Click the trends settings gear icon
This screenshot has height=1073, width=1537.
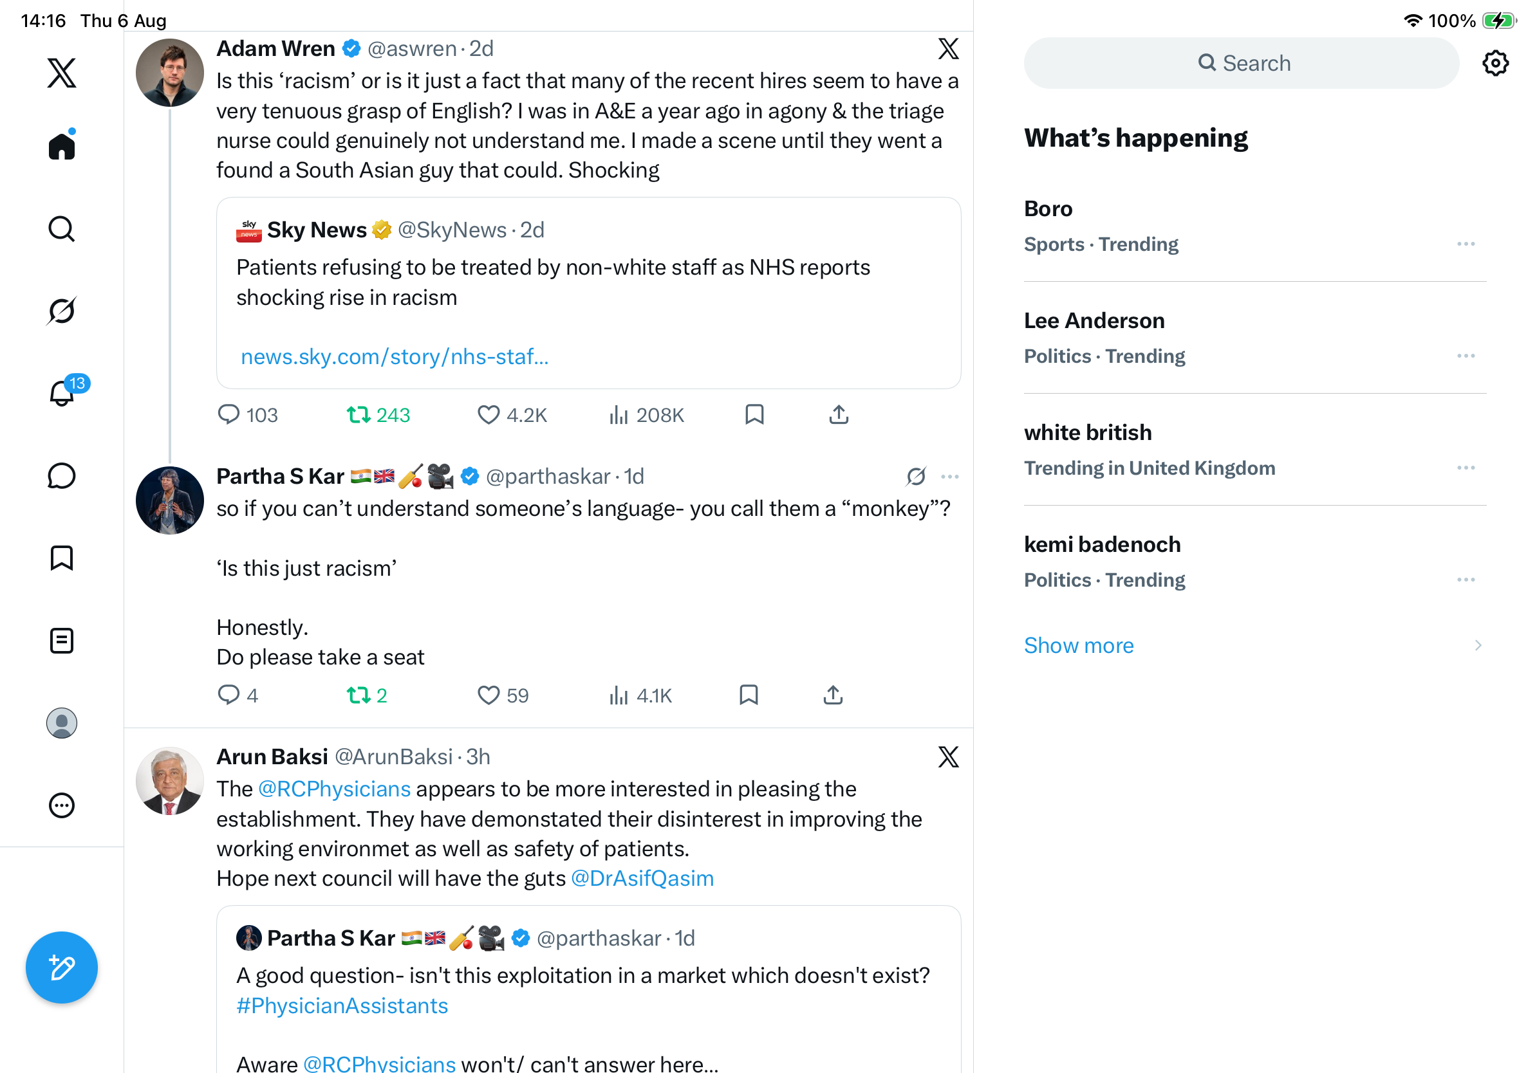point(1495,63)
